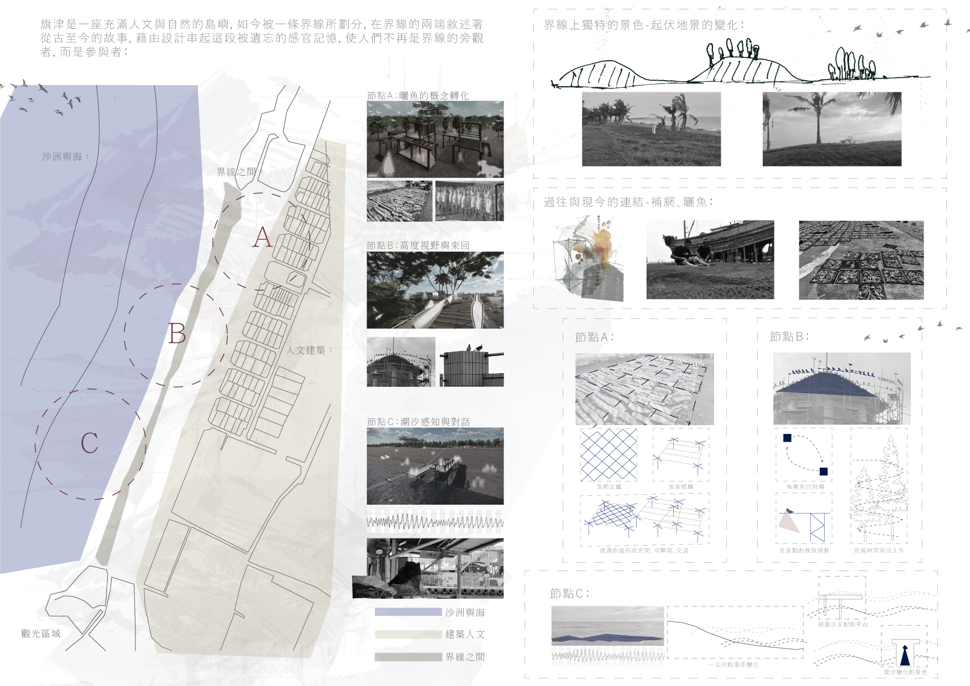Click the letter A in the map's dashed circle
970x686 pixels.
tap(263, 237)
